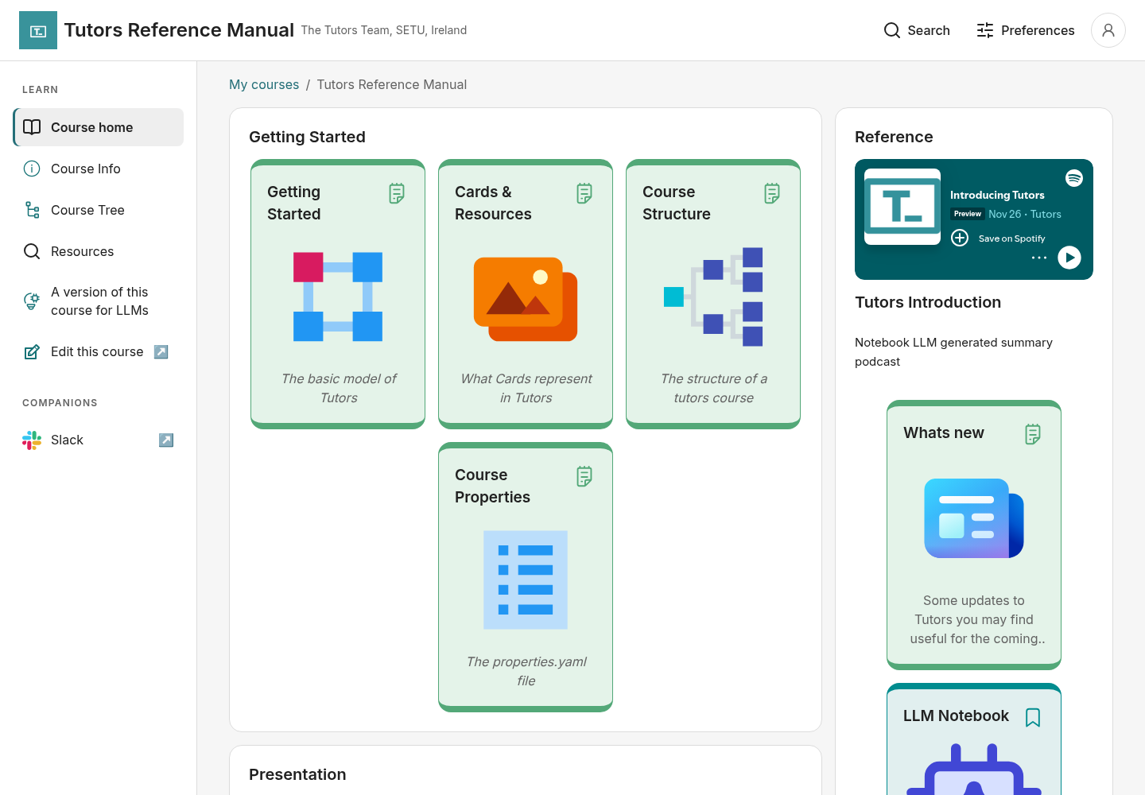Image resolution: width=1145 pixels, height=795 pixels.
Task: Go to My courses breadcrumb link
Action: [264, 84]
